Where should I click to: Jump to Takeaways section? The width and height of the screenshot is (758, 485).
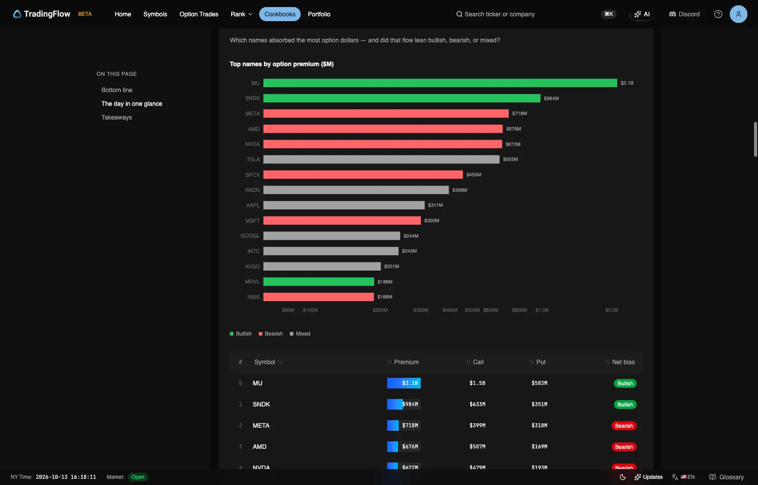116,117
